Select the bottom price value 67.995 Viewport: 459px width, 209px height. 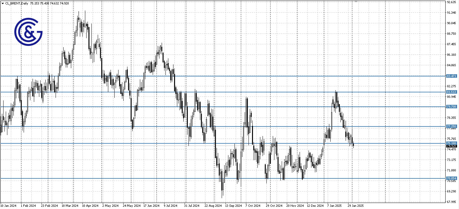pyautogui.click(x=451, y=202)
